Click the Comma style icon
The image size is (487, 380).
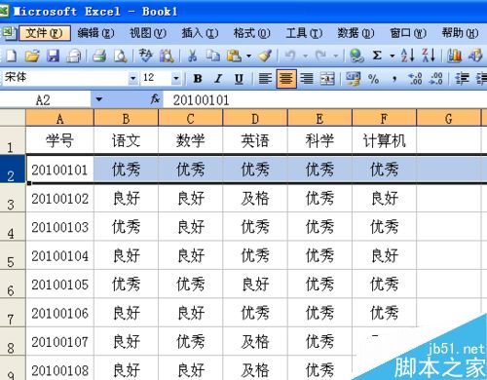pos(394,79)
